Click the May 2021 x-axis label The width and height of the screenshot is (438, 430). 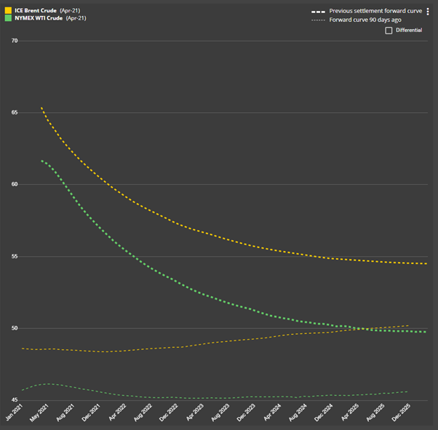(39, 413)
